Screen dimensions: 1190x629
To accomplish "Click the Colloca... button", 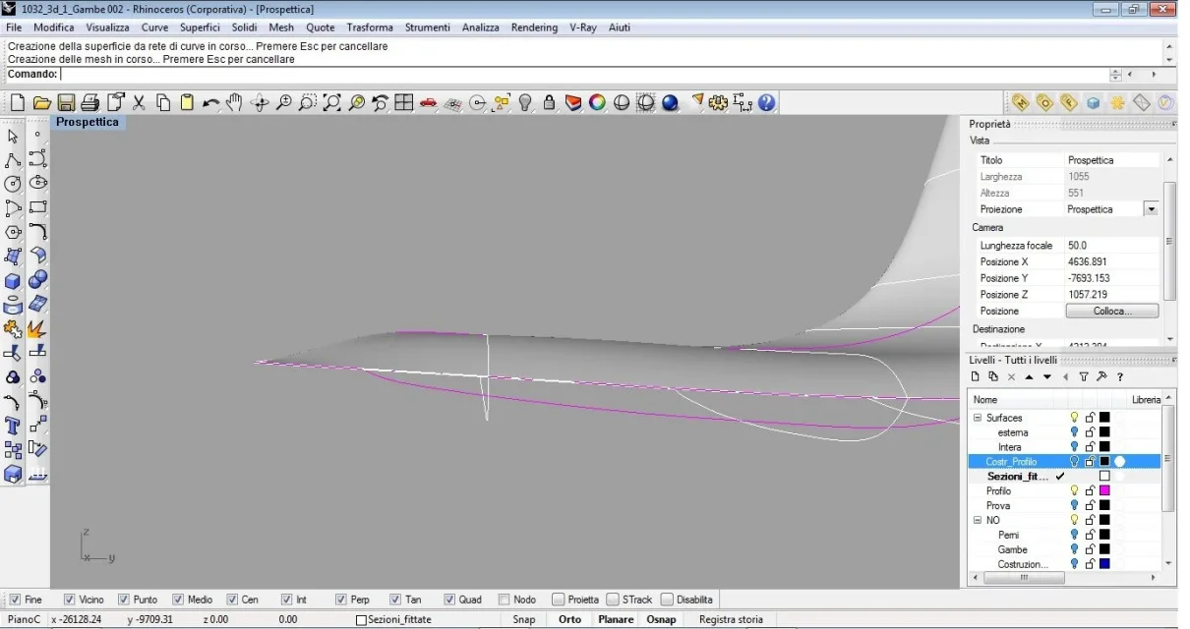I will click(x=1112, y=311).
